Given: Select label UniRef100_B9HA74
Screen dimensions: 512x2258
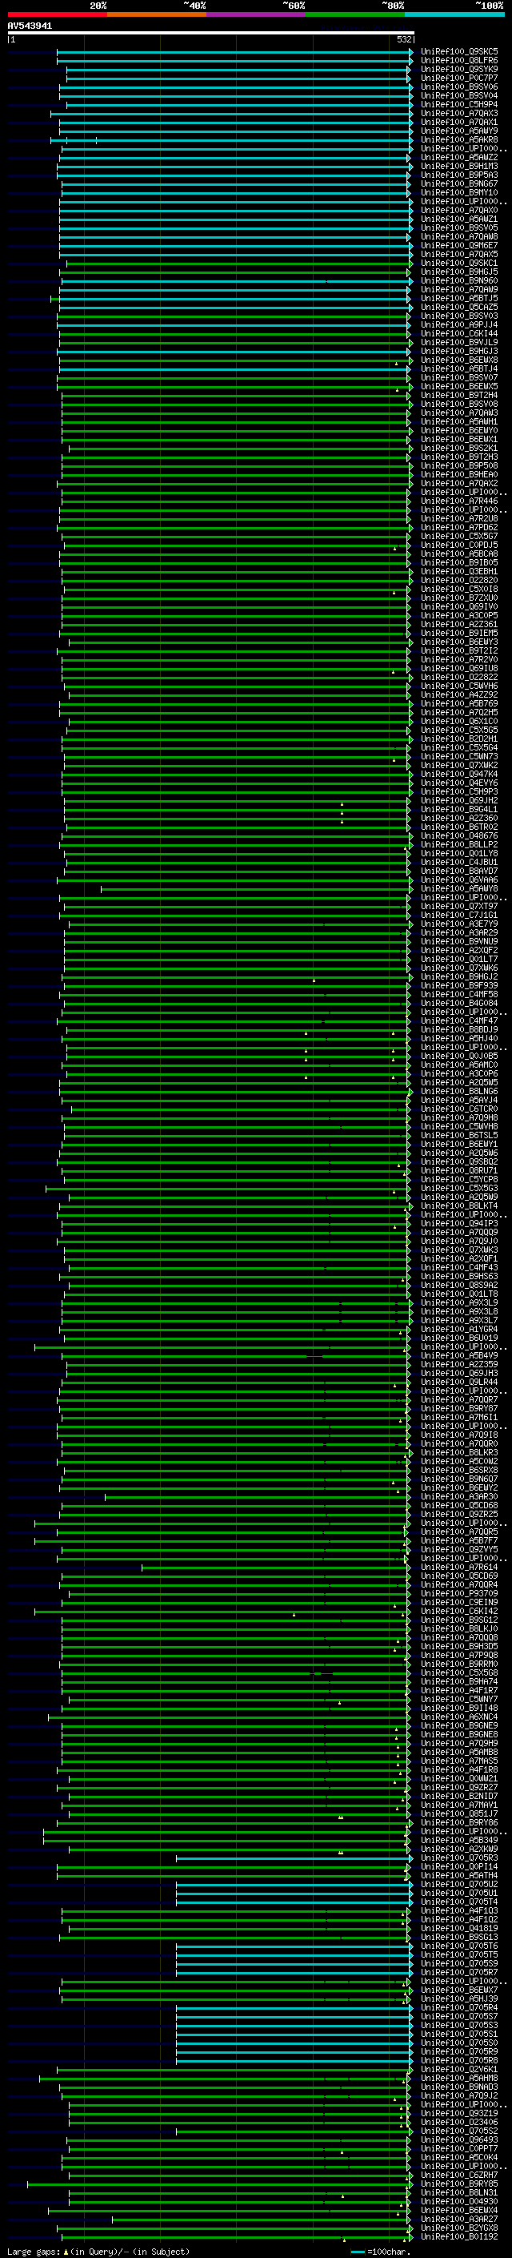Looking at the screenshot, I should pyautogui.click(x=459, y=1681).
